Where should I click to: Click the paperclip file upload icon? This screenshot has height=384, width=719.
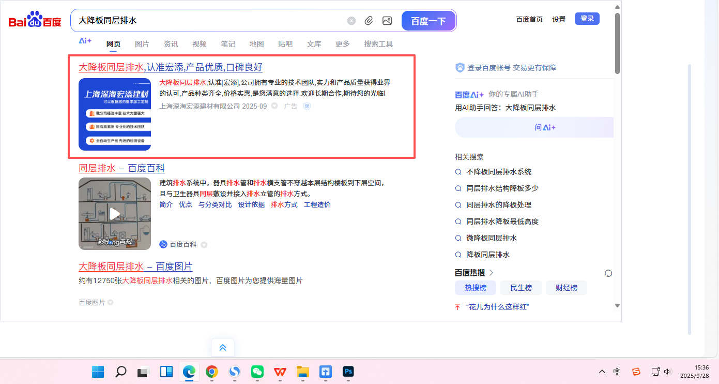369,21
